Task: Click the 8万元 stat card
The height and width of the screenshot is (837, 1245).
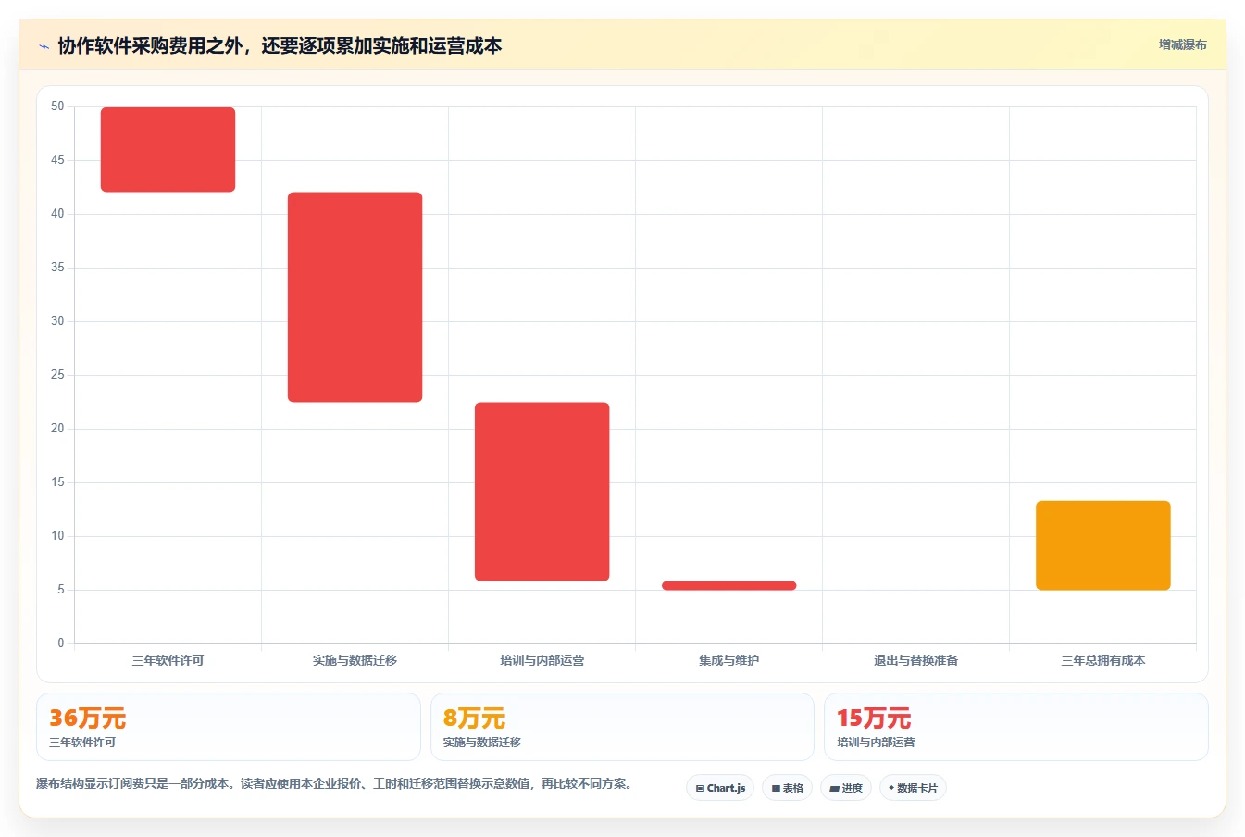Action: click(622, 727)
